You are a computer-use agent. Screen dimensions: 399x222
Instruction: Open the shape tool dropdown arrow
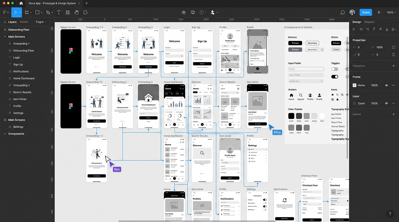[41, 13]
